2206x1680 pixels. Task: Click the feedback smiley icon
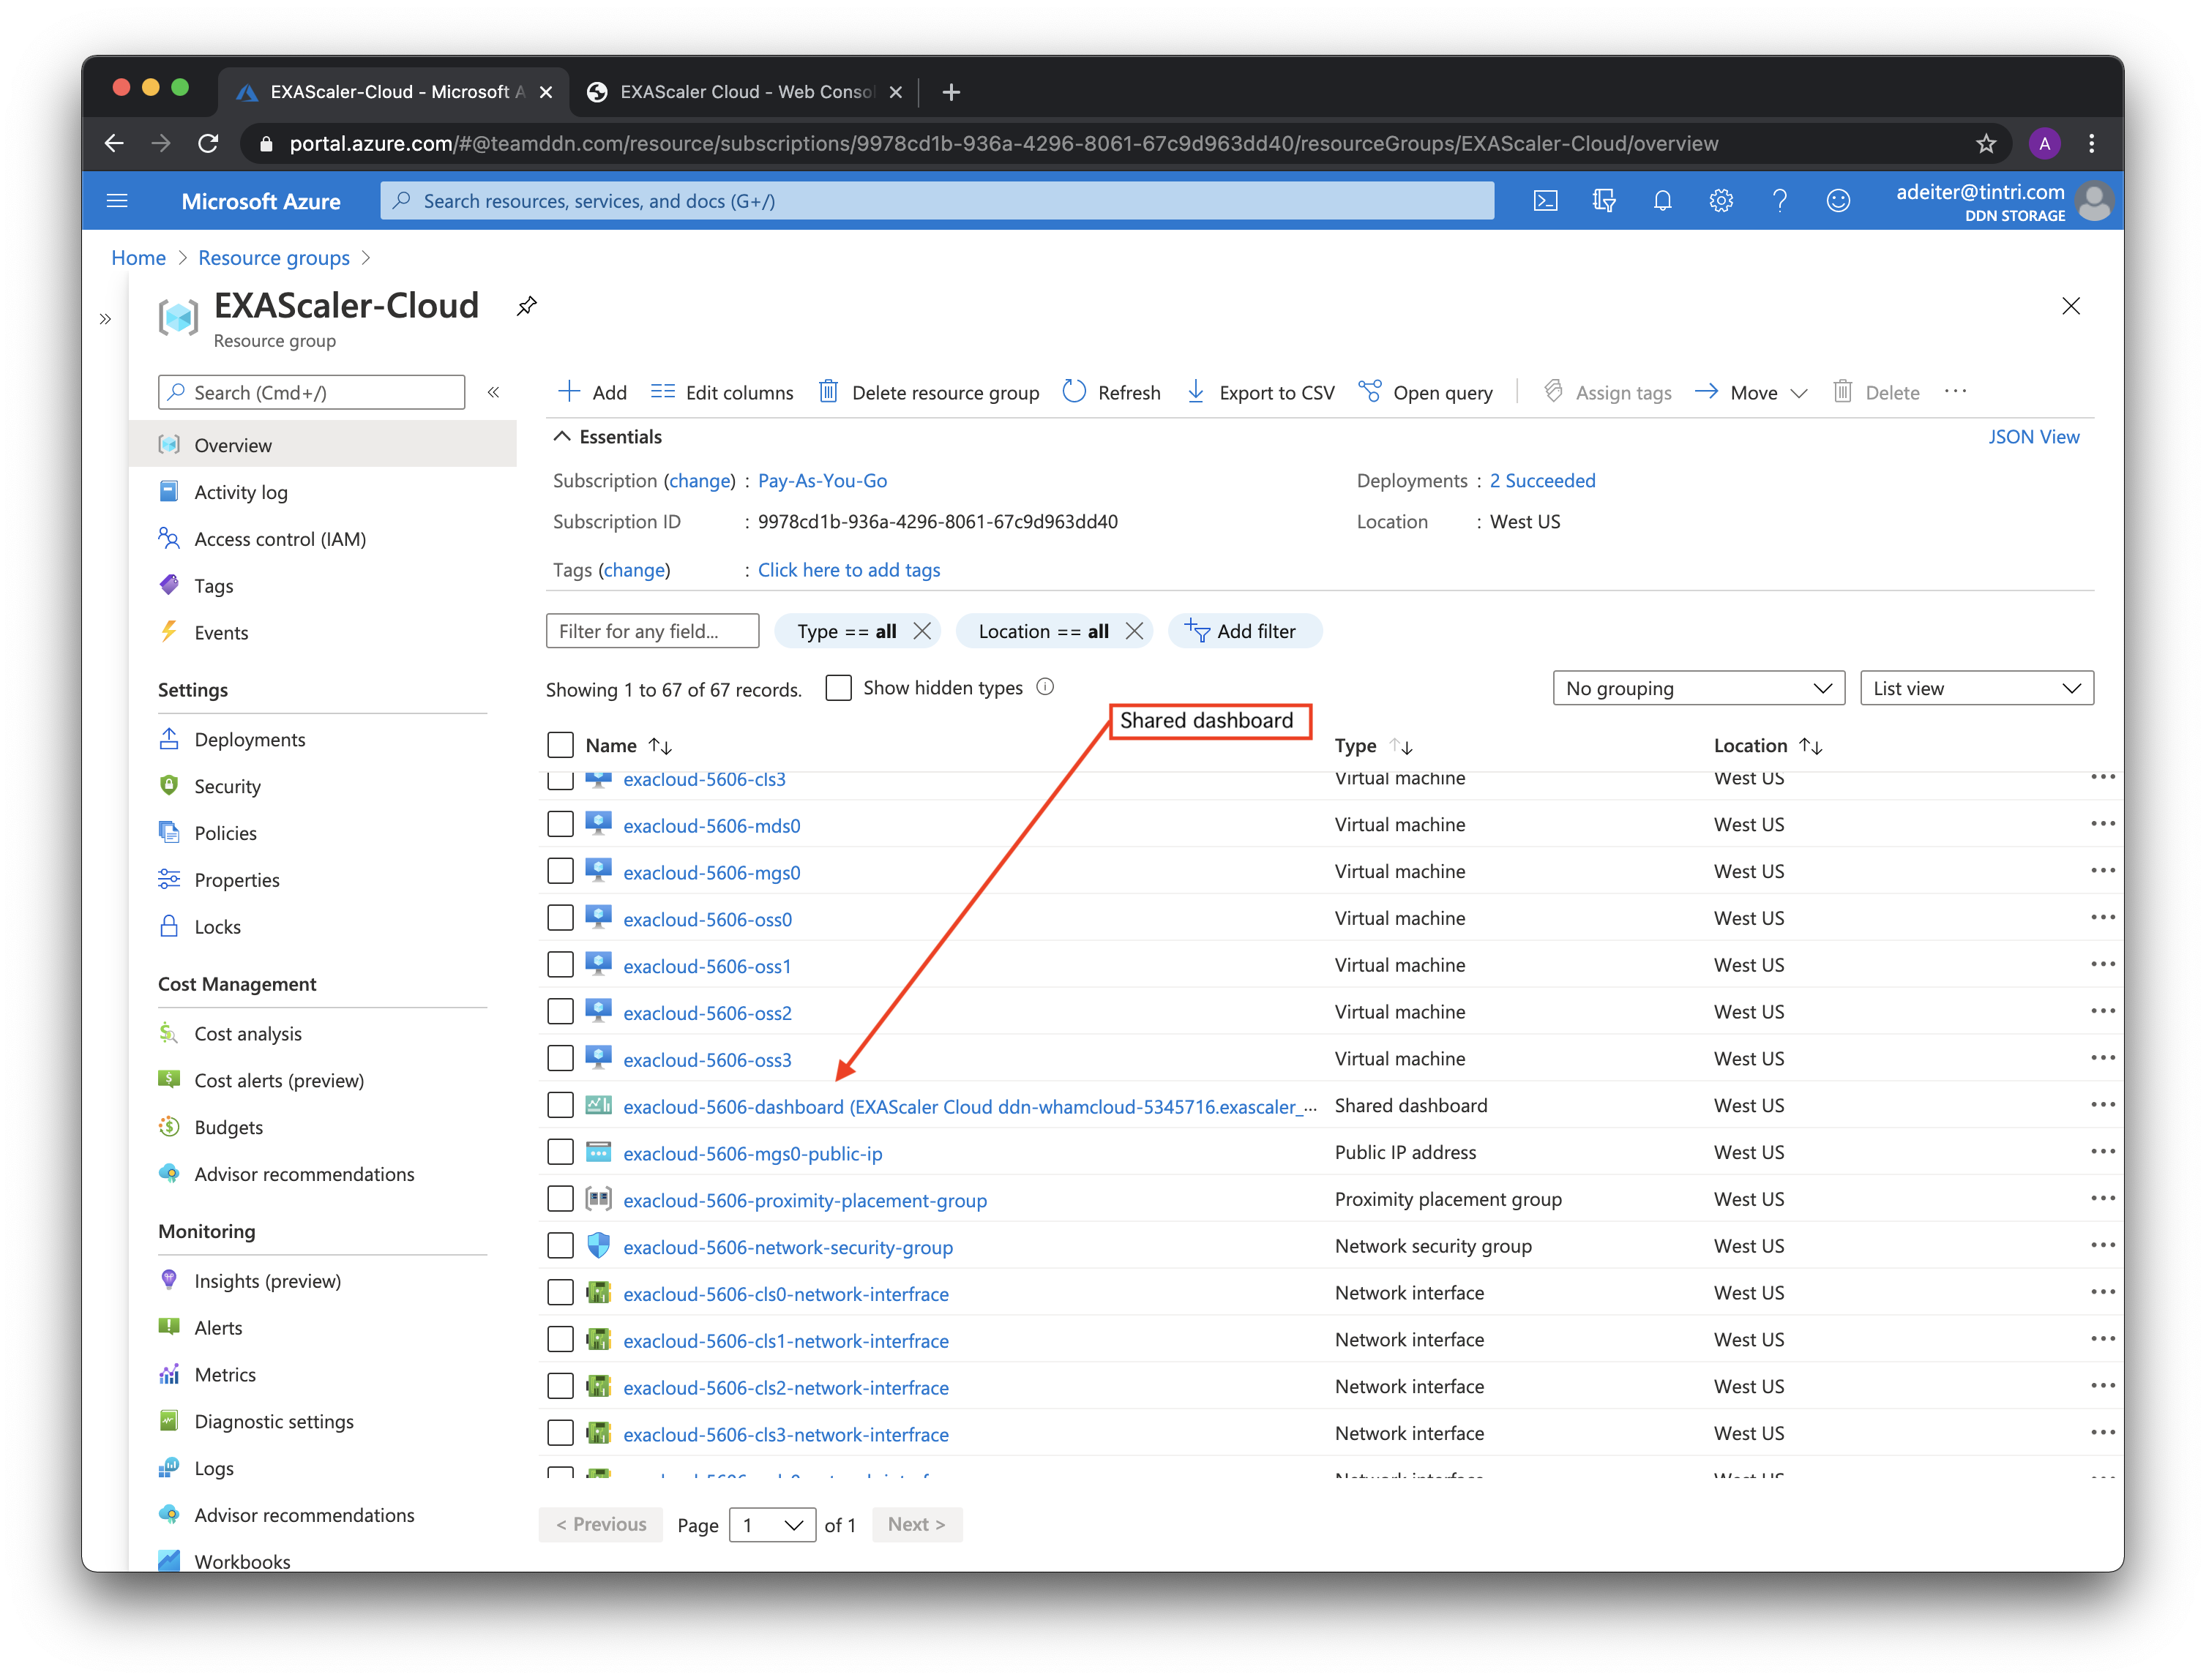(x=1838, y=201)
